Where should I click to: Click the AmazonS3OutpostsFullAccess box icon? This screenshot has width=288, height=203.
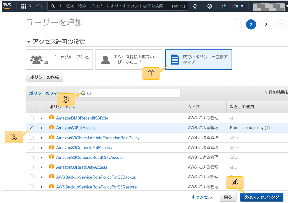pyautogui.click(x=52, y=147)
